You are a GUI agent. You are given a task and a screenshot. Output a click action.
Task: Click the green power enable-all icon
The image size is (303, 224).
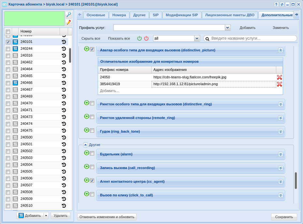[139, 38]
